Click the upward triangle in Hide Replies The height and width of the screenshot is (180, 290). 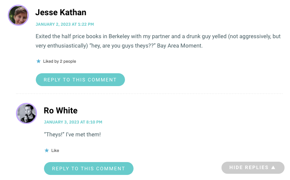[273, 168]
